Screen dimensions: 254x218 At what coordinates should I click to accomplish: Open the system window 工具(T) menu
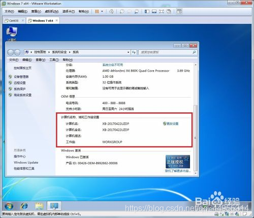[54, 60]
